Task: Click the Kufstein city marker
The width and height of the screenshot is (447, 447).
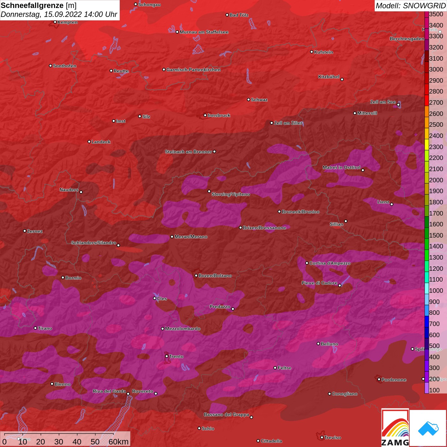Action: coord(312,52)
